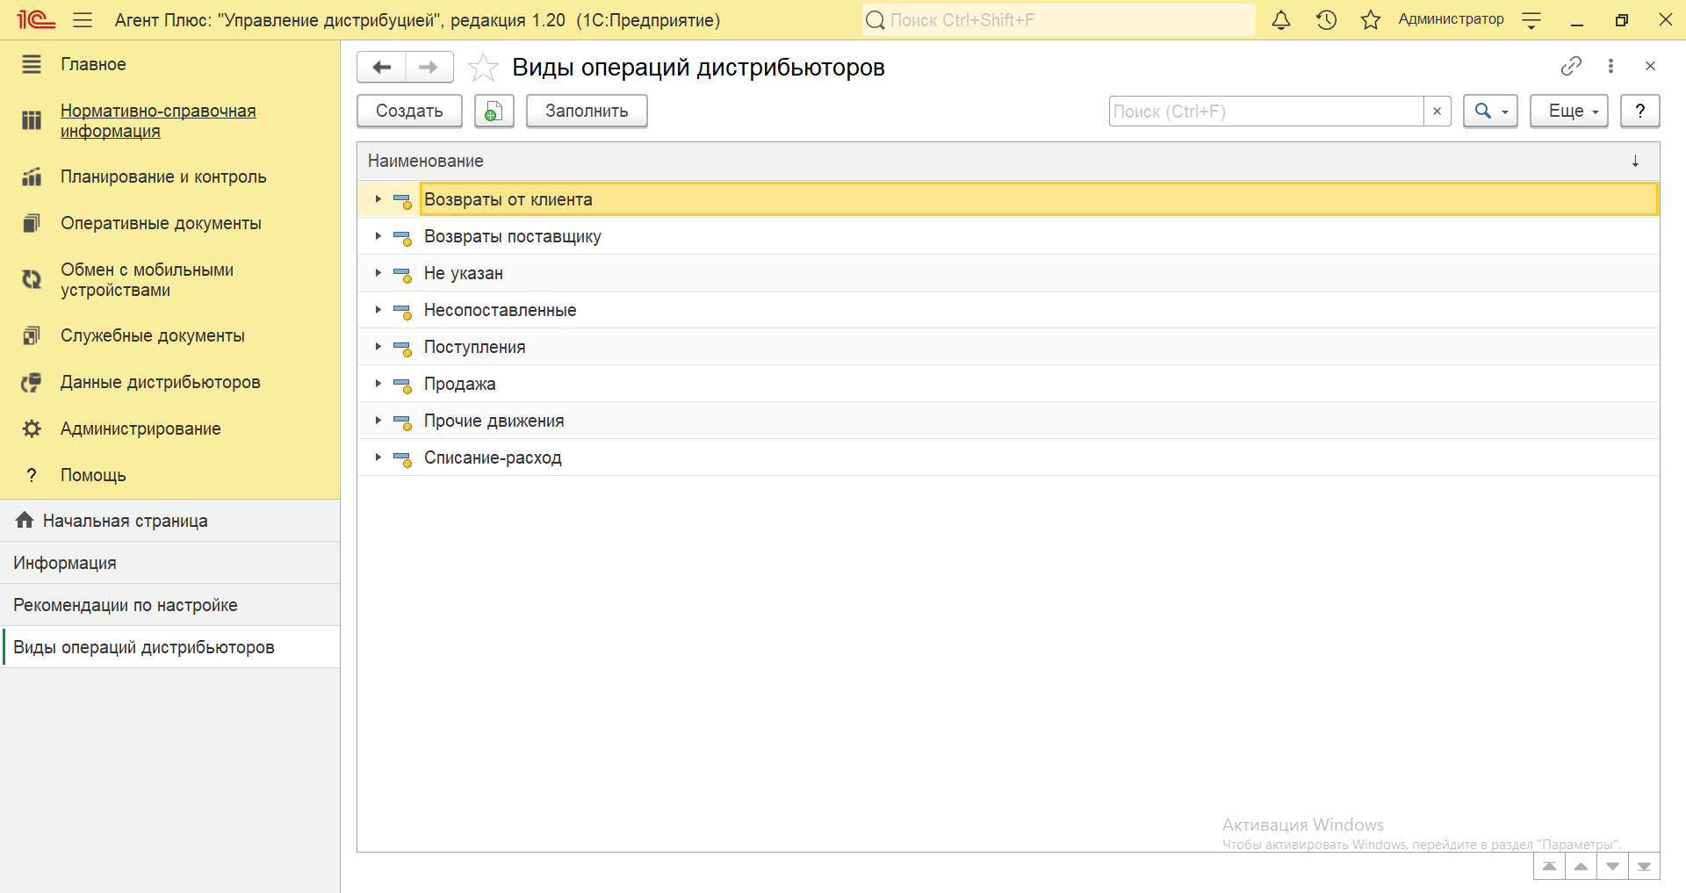Open Служебные документы section
Screen dimensions: 1686x893
coord(153,335)
